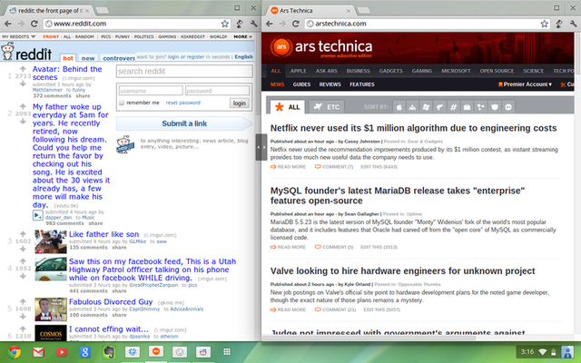Viewport: 581px width, 363px height.
Task: Click the clock showing 3:16
Action: coord(527,351)
